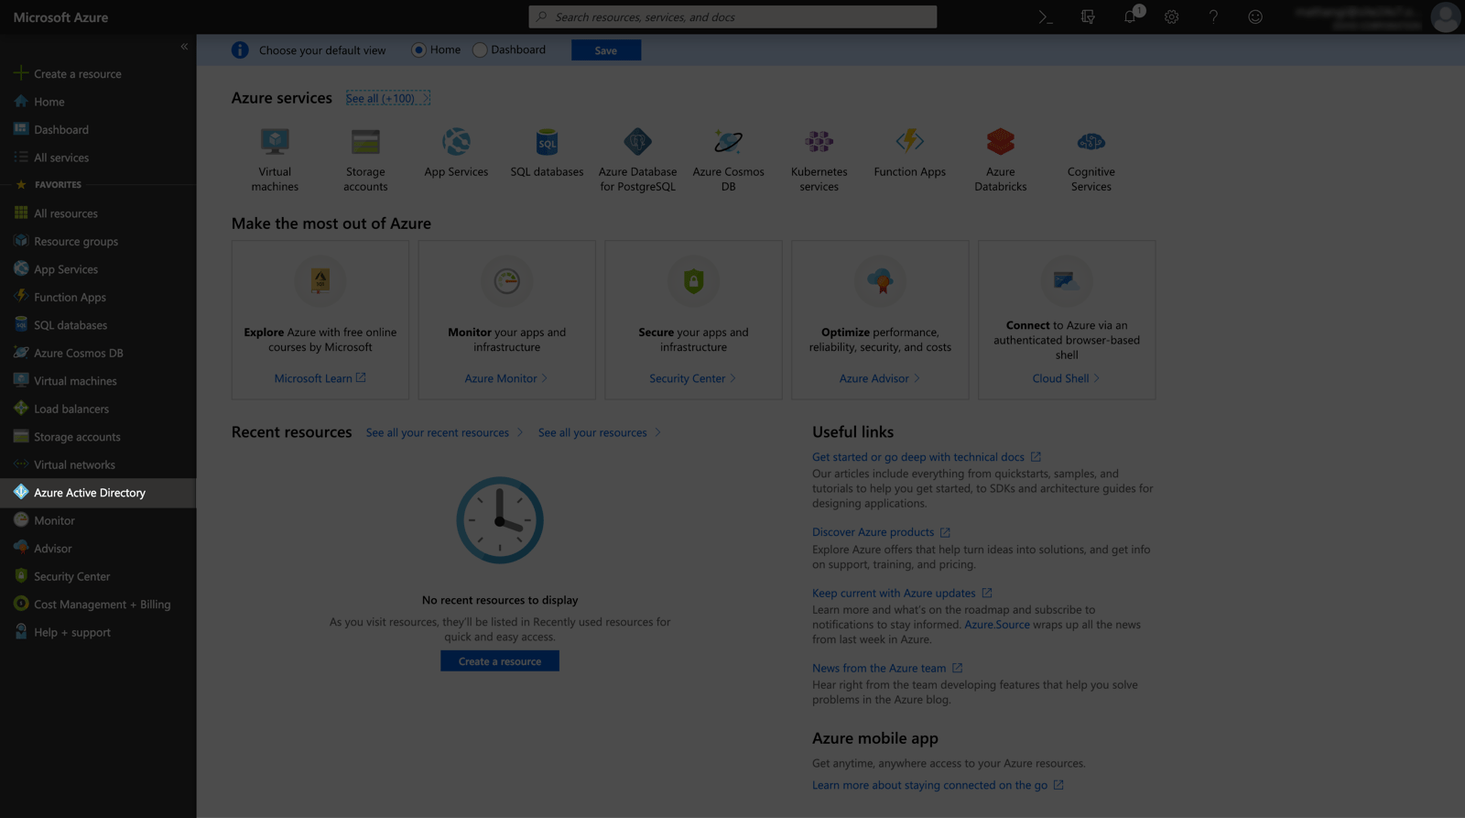Viewport: 1465px width, 818px height.
Task: Expand See all (+100) services
Action: click(387, 98)
